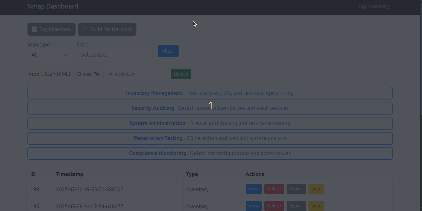Export scan 198 results

point(296,189)
